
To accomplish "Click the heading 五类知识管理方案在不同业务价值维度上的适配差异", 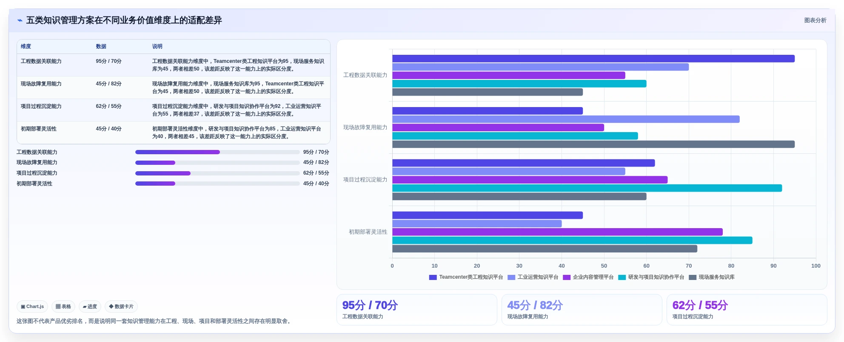I will click(x=124, y=20).
